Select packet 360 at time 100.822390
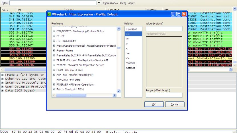Viewport: 237px width, 133px height. 23,58
